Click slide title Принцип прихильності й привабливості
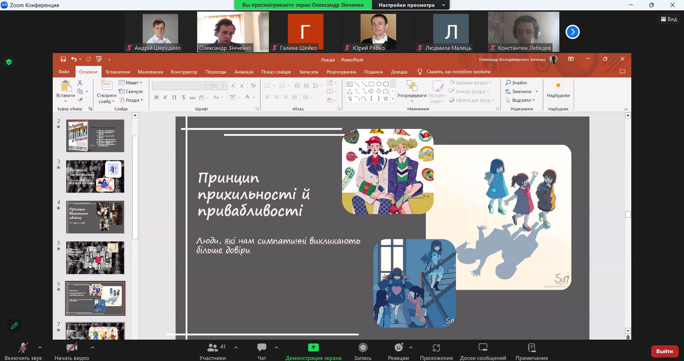 pyautogui.click(x=254, y=194)
